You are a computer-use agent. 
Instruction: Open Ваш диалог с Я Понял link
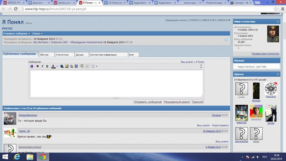pyautogui.click(x=192, y=62)
